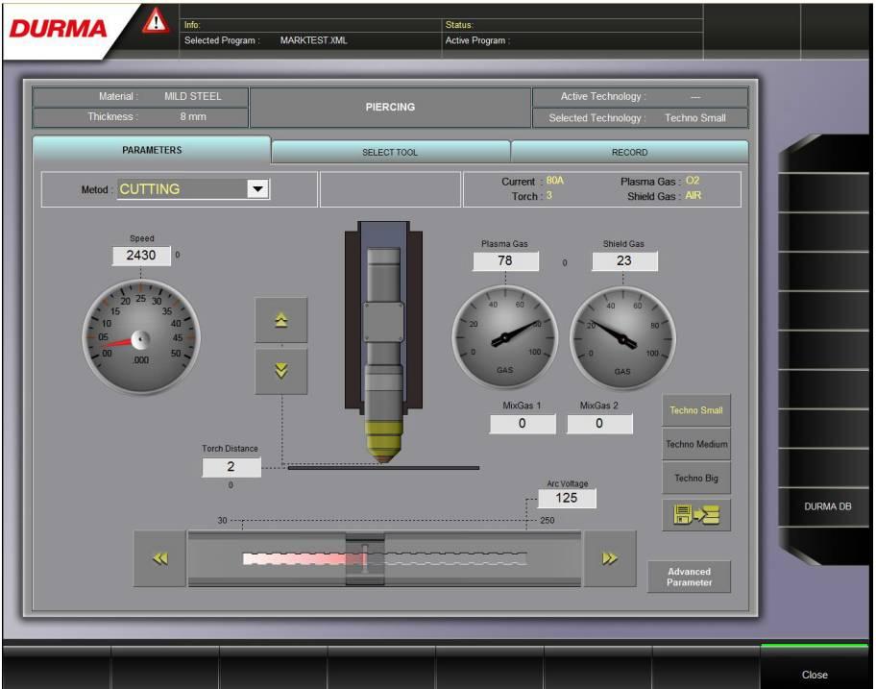
Task: Click the red warning triangle alert icon
Action: click(155, 20)
